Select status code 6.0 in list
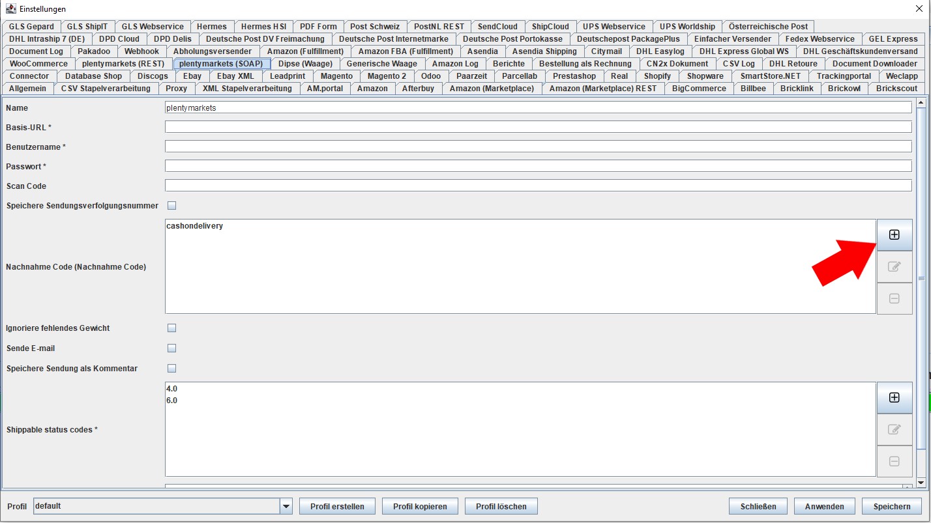The width and height of the screenshot is (931, 523). pos(172,401)
